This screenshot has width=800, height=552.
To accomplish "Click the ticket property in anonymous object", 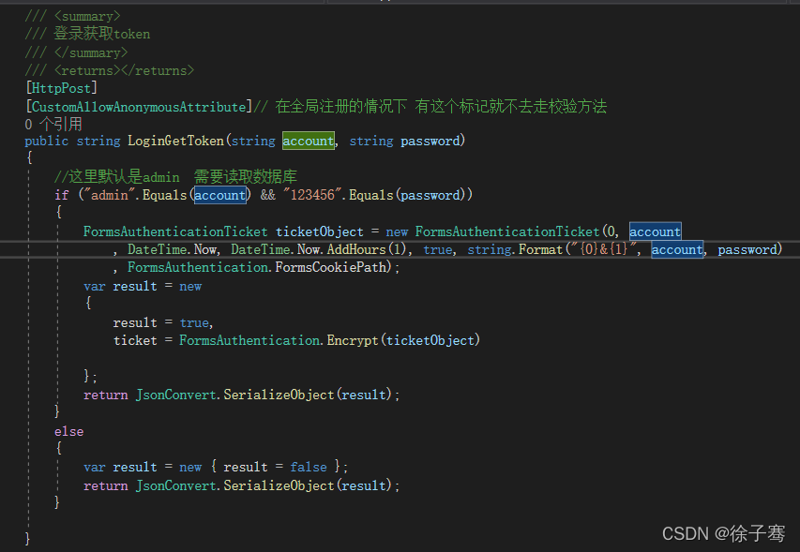I will click(x=135, y=340).
